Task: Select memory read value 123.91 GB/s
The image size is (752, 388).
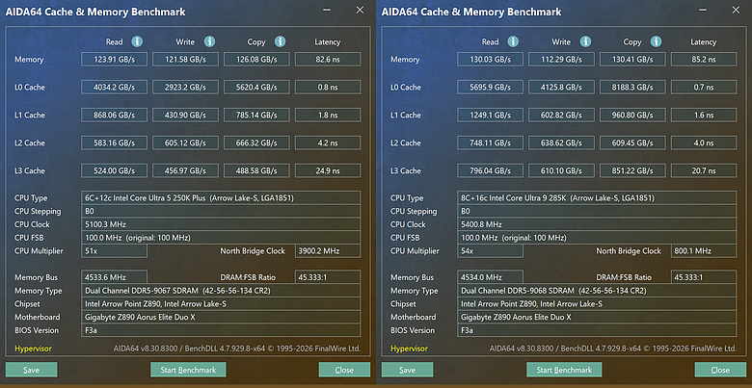Action: (x=114, y=60)
